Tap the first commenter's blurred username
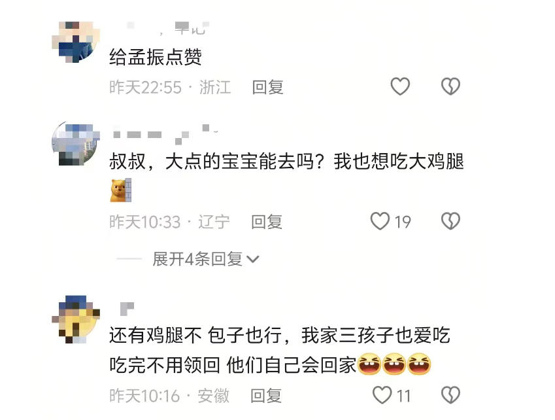 [167, 28]
